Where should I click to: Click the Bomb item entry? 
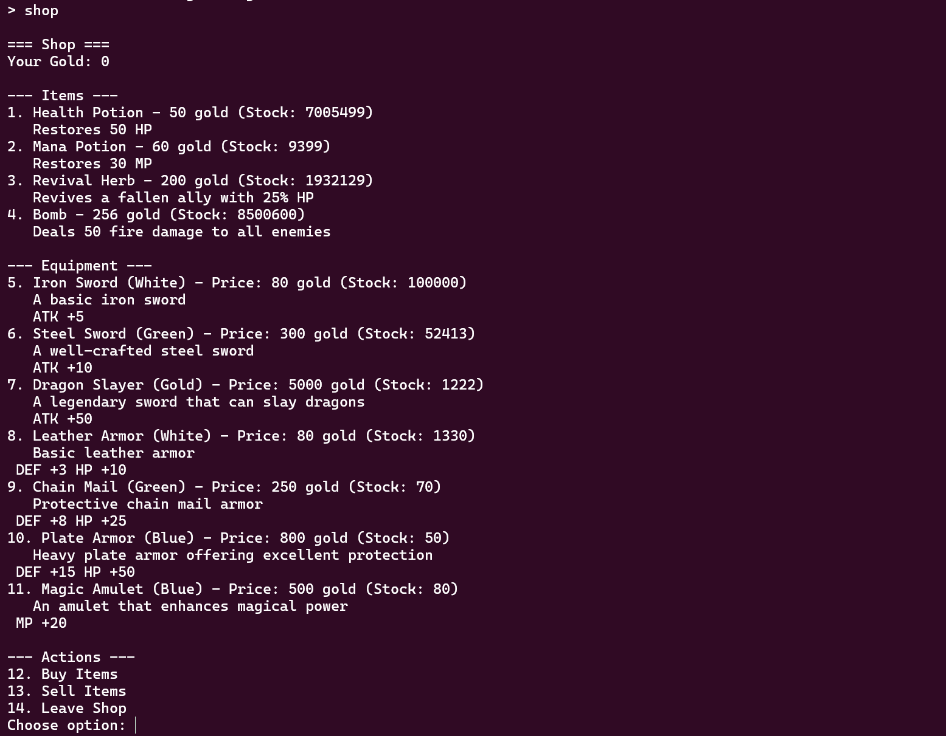(x=156, y=215)
